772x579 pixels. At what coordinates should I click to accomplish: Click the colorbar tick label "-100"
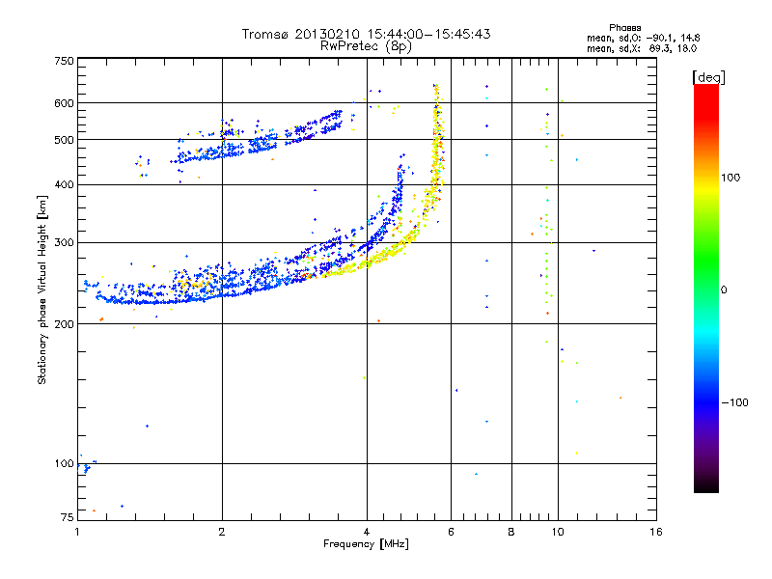735,402
